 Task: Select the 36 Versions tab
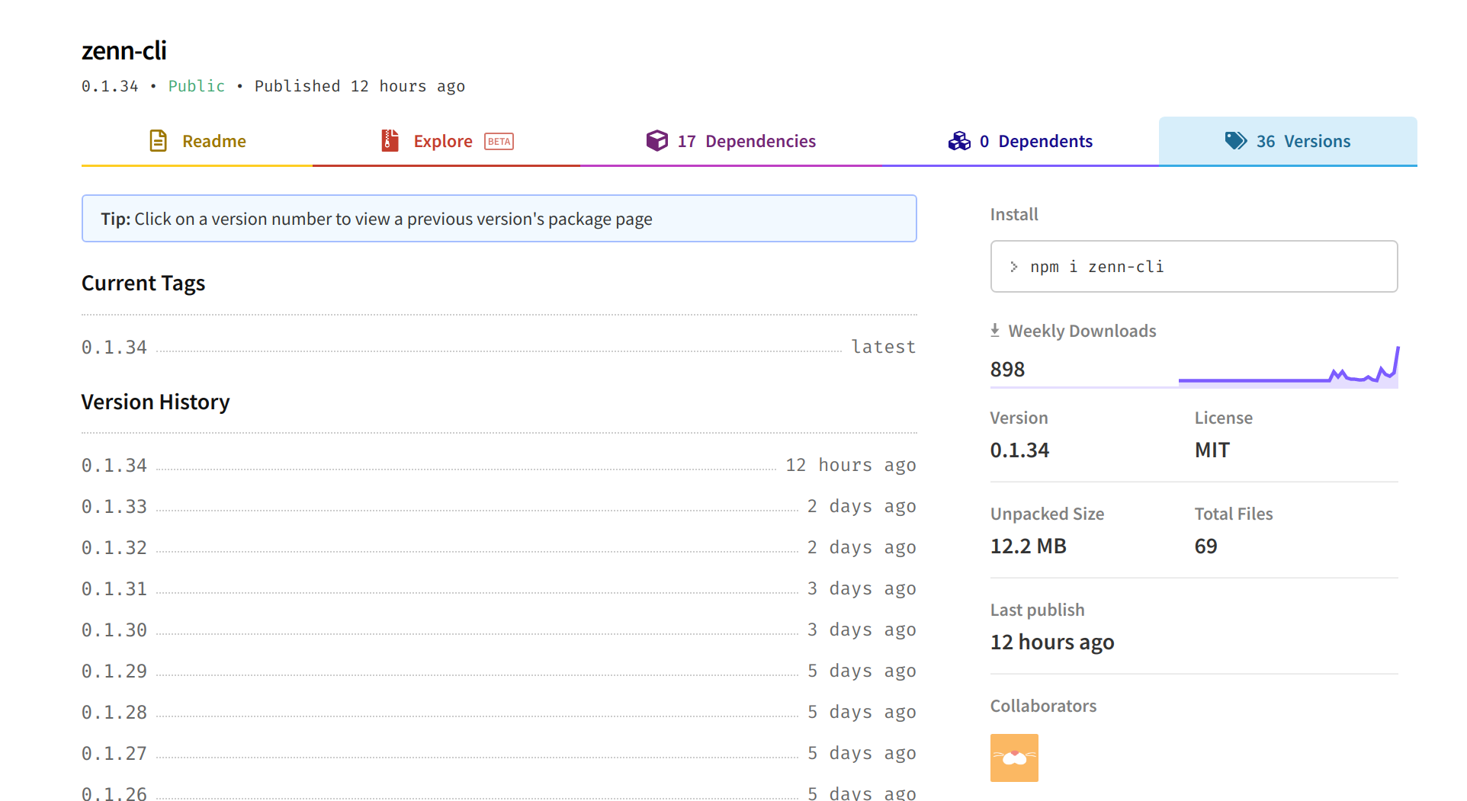tap(1288, 141)
